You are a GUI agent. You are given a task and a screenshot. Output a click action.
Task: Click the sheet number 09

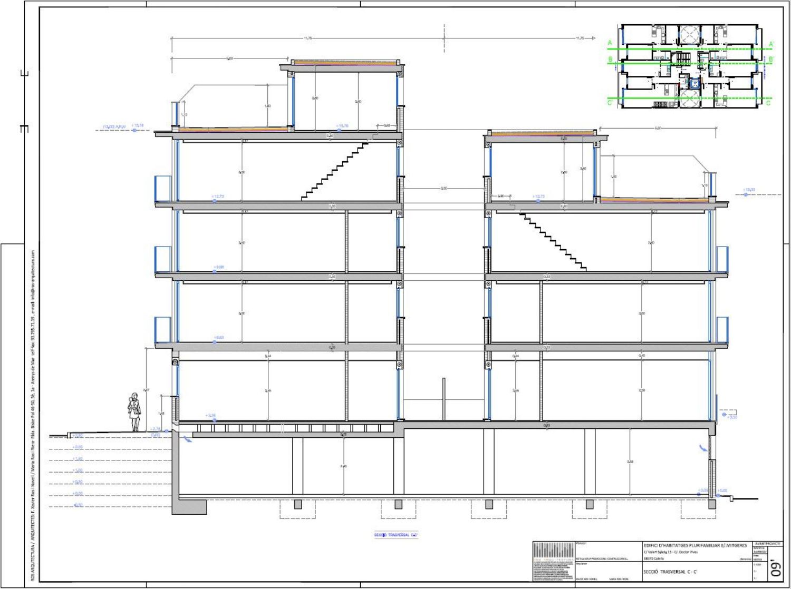click(x=775, y=571)
